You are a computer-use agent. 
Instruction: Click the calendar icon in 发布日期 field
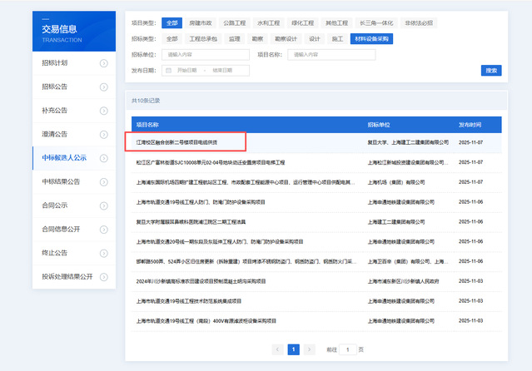click(170, 70)
